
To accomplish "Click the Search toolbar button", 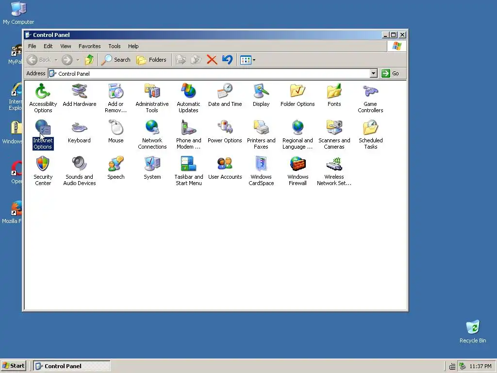I will [116, 60].
